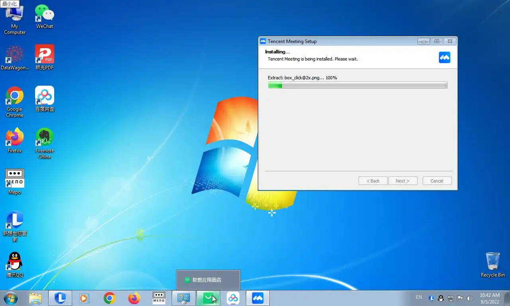Screen dimensions: 510x306
Task: Open network status tray icon
Action: [x=451, y=298]
